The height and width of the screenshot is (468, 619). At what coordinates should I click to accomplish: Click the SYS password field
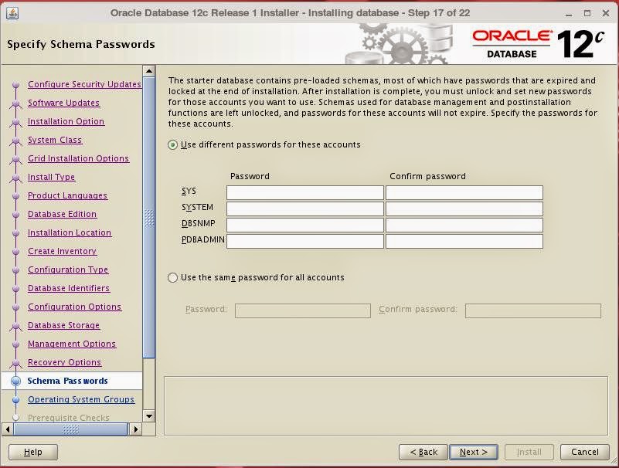[304, 192]
